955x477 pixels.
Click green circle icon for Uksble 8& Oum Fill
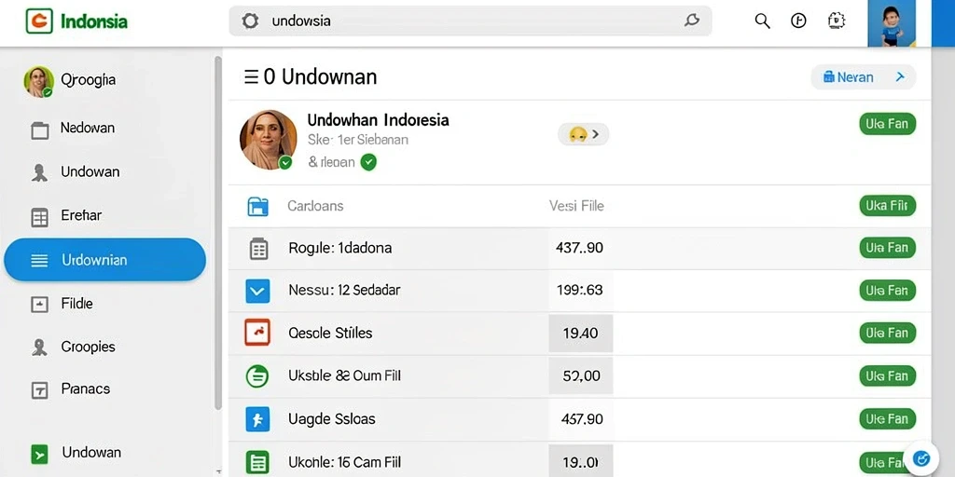[x=257, y=376]
